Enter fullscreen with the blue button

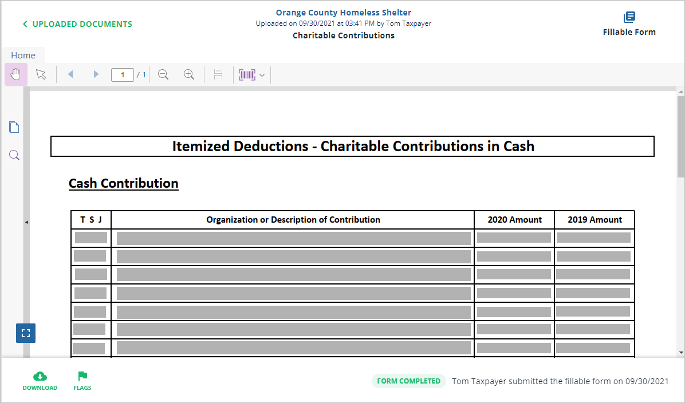click(25, 333)
